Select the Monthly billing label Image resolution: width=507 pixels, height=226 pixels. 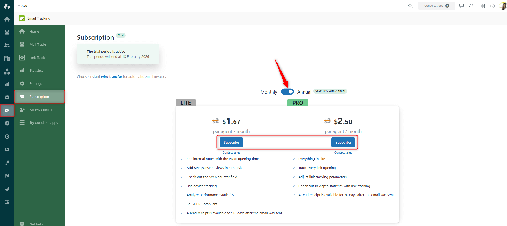269,92
